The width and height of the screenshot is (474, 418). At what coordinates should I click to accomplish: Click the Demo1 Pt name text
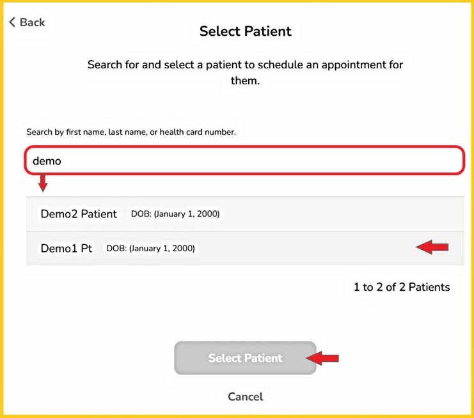pos(67,248)
